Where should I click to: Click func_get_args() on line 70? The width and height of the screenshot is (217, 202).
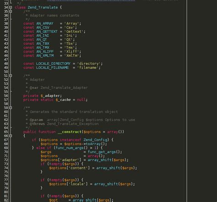(x=104, y=152)
